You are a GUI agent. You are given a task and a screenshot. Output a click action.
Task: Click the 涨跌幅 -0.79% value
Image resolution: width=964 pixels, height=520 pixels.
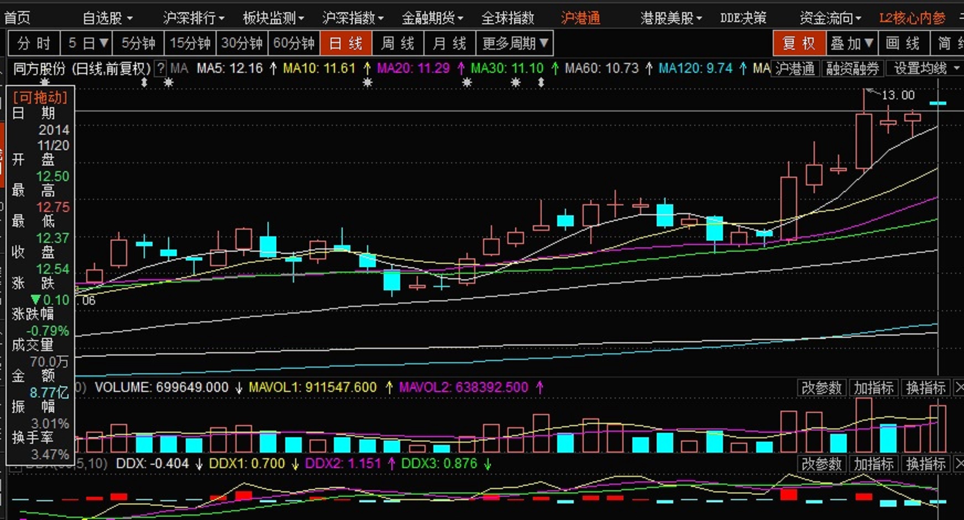tap(48, 331)
